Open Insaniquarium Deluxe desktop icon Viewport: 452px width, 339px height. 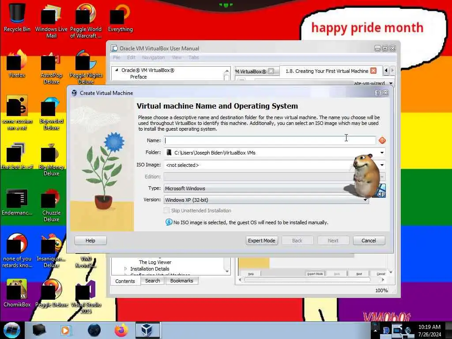[x=51, y=251]
